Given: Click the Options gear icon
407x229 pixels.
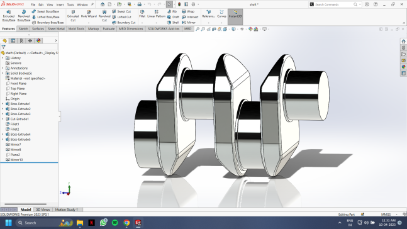Looking at the screenshot, I should 193,4.
